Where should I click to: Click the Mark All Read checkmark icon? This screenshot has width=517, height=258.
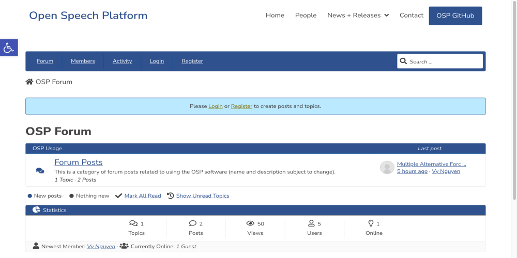(118, 196)
